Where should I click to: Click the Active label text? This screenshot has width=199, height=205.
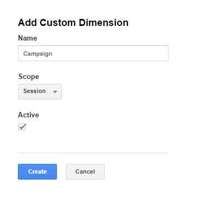pyautogui.click(x=28, y=115)
